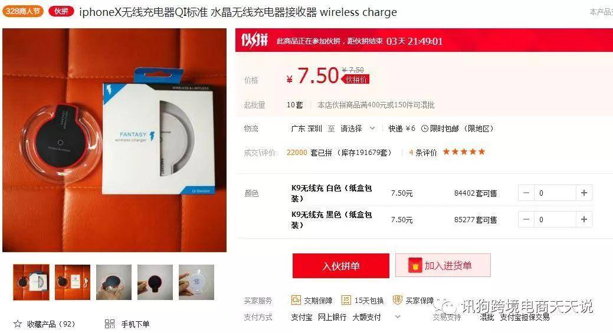Screen dimensions: 613x333
Task: Click the 328商人节 badge
Action: (x=22, y=11)
